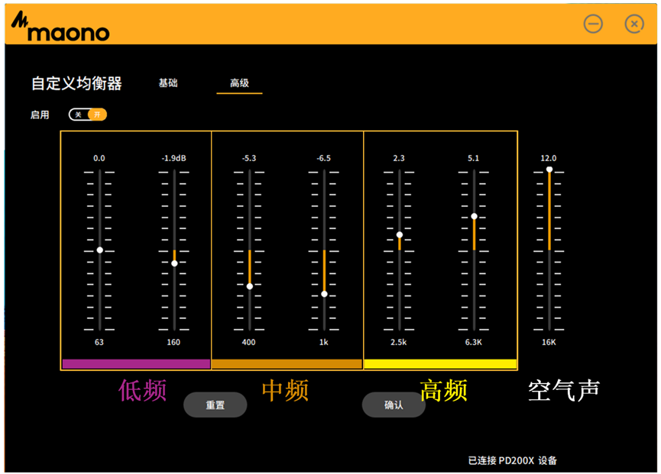Click the 6.3K slider handle
This screenshot has height=474, width=661.
[x=474, y=216]
